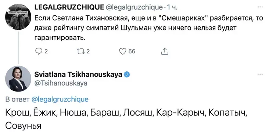
Task: Click the like count 56
Action: 132,51
